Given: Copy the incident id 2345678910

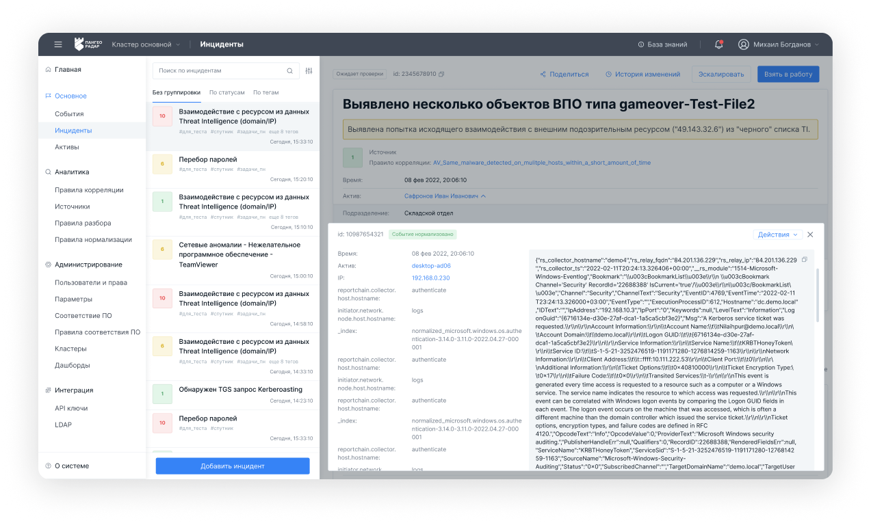Looking at the screenshot, I should pos(441,74).
